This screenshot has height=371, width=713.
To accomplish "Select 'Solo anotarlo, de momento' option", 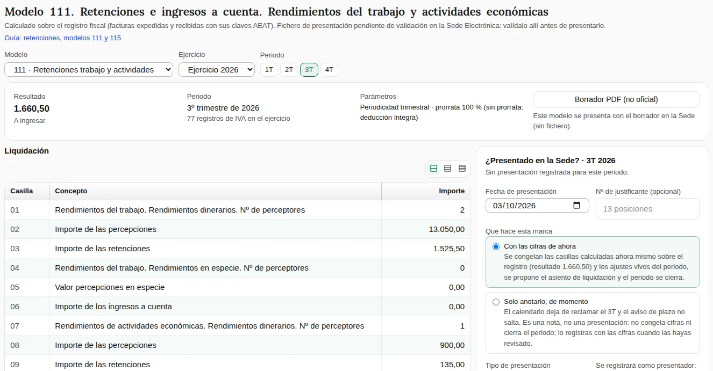I will 496,302.
